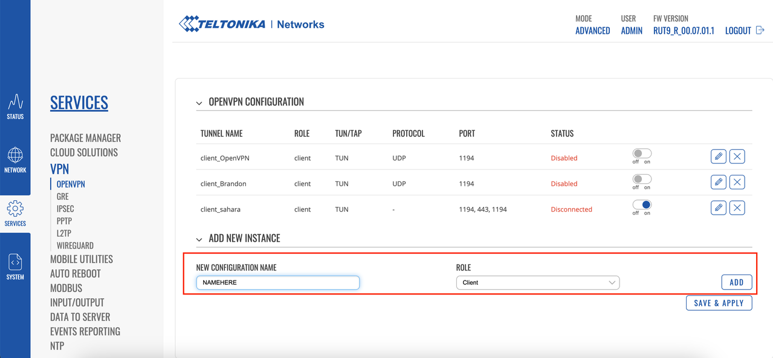Open the Role dropdown showing Client

tap(537, 282)
